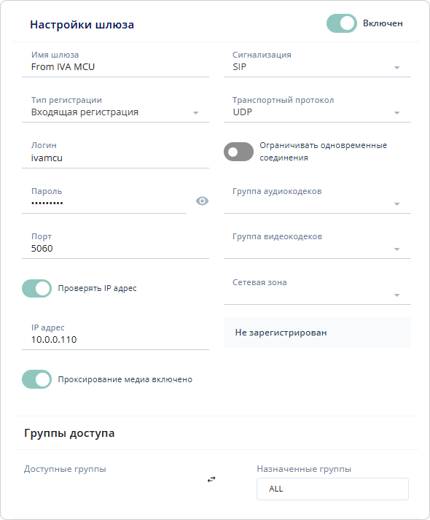Viewport: 430px width, 520px height.
Task: Expand the Сетевая зона dropdown
Action: 317,290
